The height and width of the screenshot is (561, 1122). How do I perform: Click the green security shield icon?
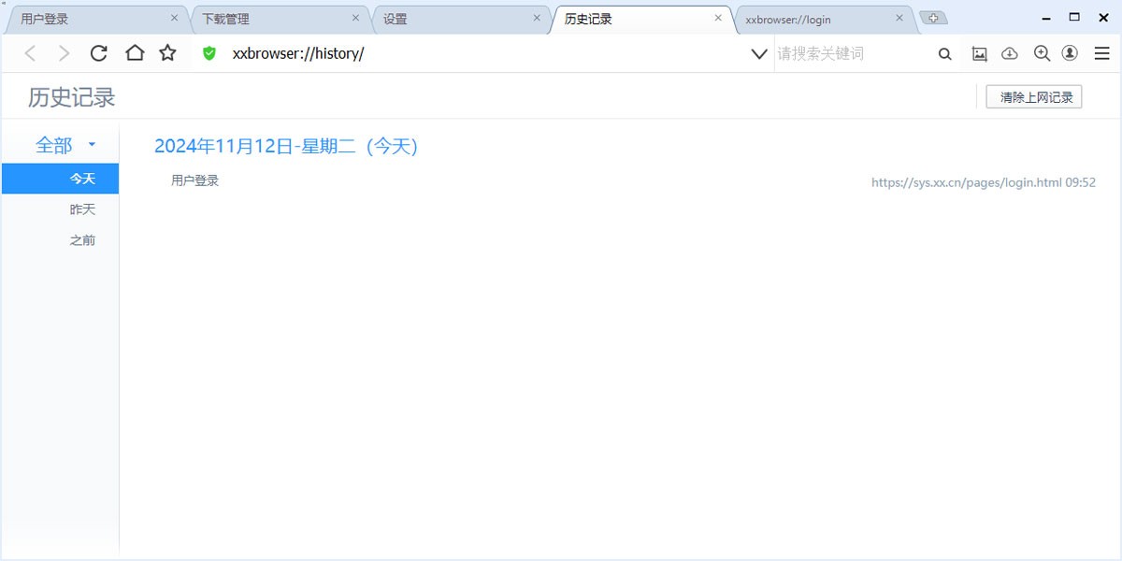click(x=209, y=53)
